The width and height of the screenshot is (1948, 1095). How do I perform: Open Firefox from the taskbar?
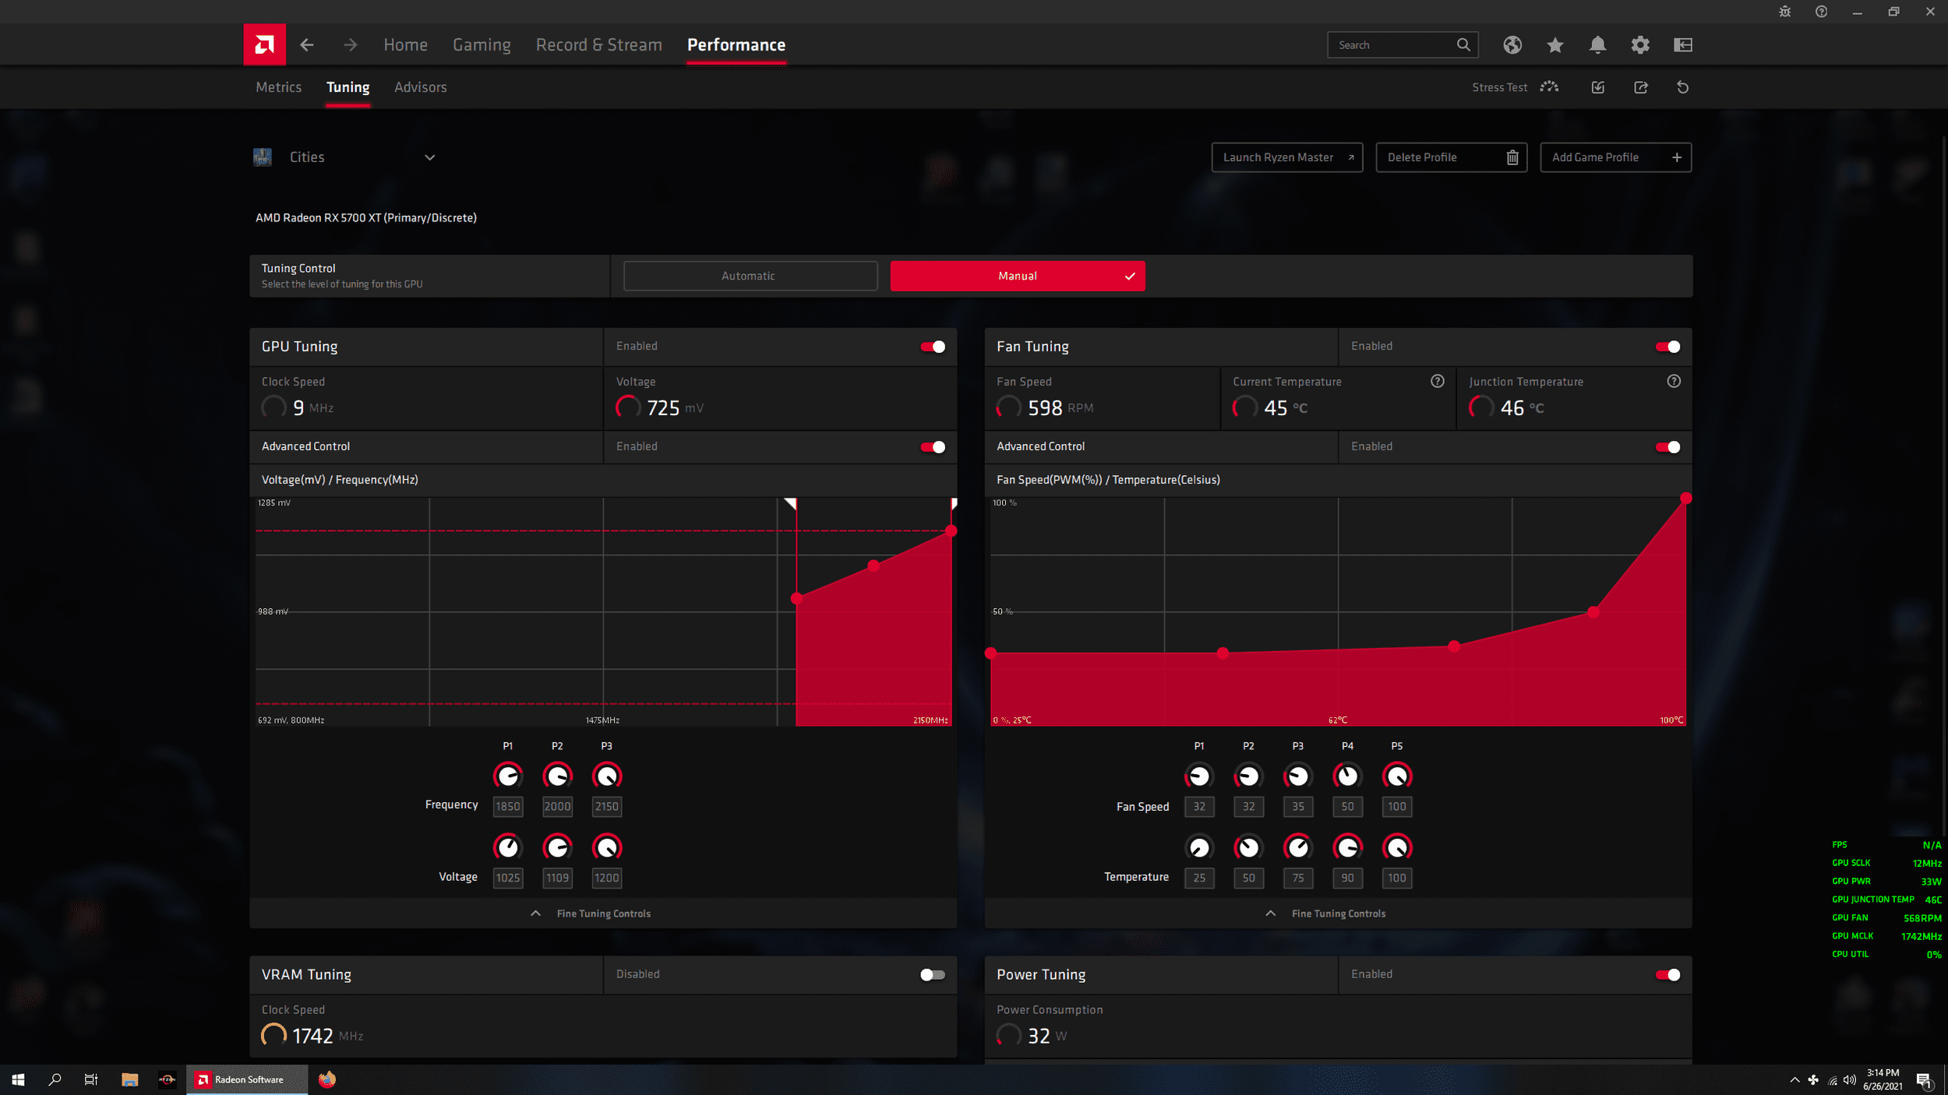pos(327,1079)
